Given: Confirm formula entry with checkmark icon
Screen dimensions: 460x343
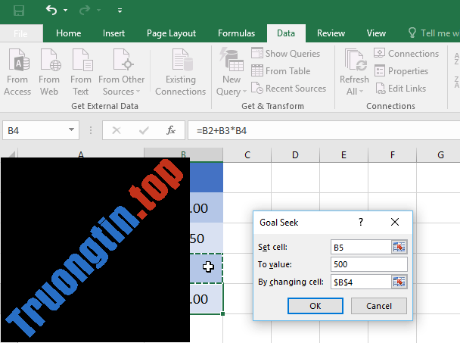Looking at the screenshot, I should click(144, 130).
